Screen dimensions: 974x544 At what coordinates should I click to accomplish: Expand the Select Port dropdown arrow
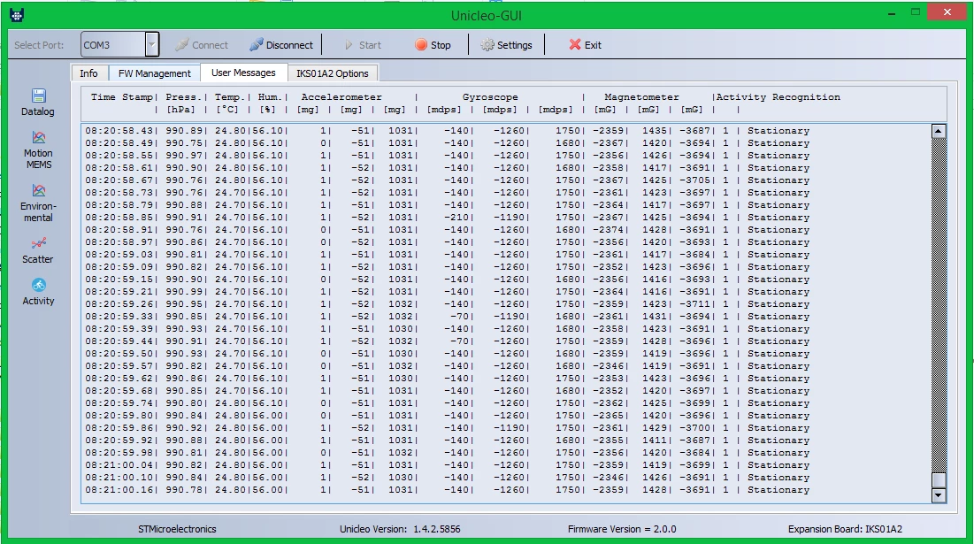(152, 45)
